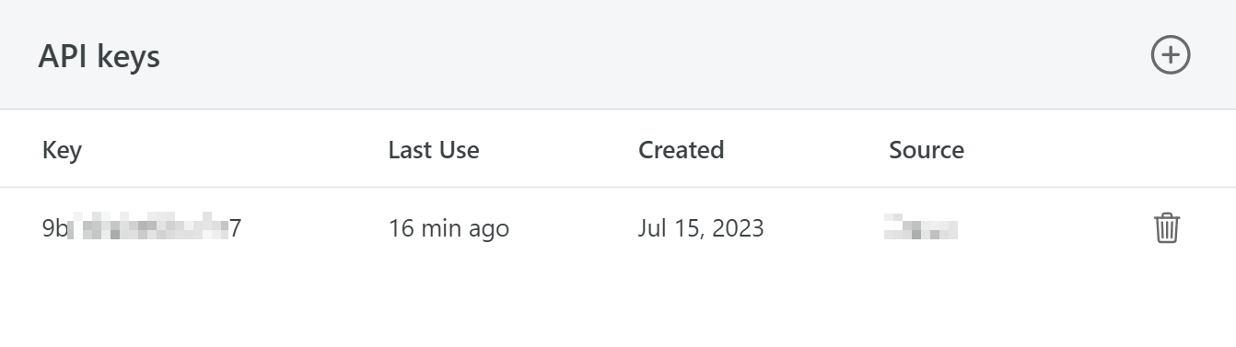
Task: Select the masked key starting with 9b
Action: (142, 227)
